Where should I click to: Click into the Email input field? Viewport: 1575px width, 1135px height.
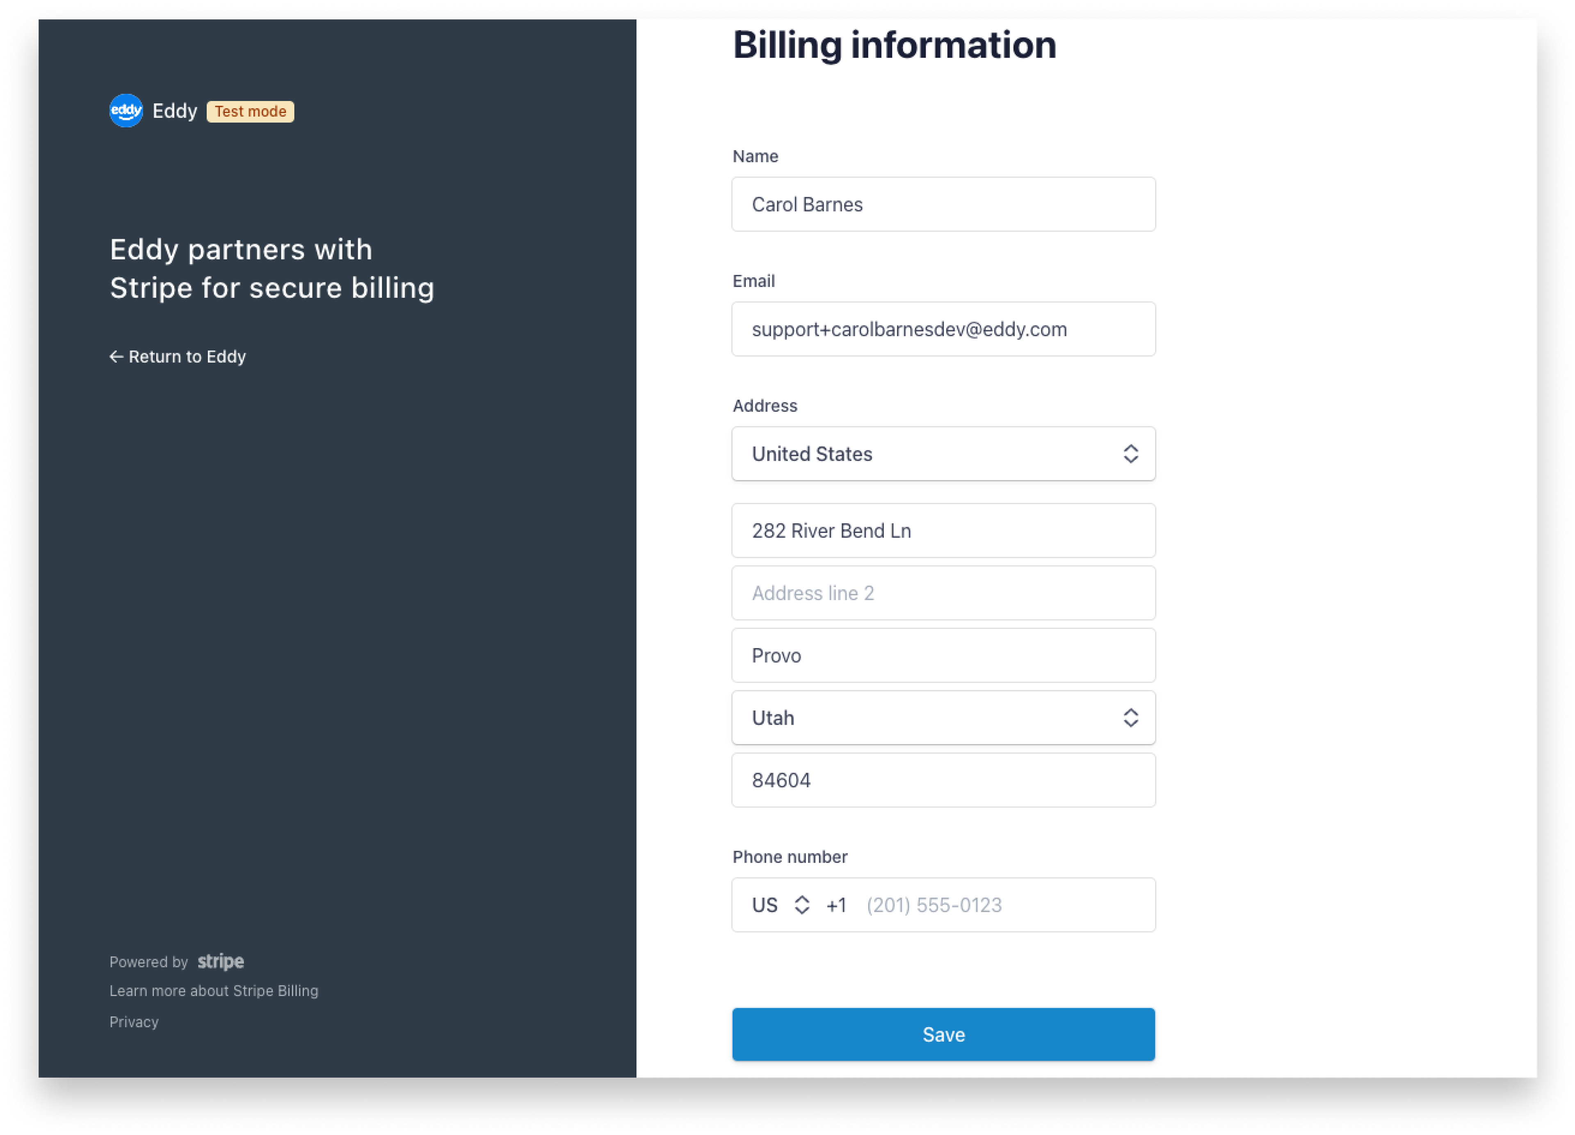[x=944, y=329]
